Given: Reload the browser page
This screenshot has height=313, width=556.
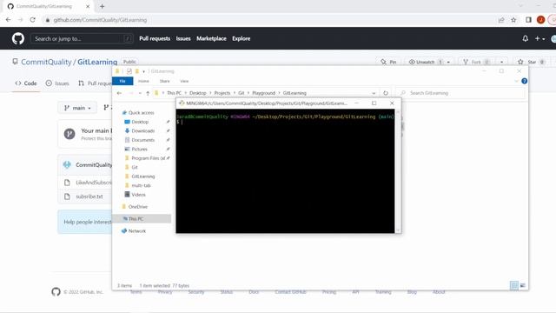Looking at the screenshot, I should point(33,20).
